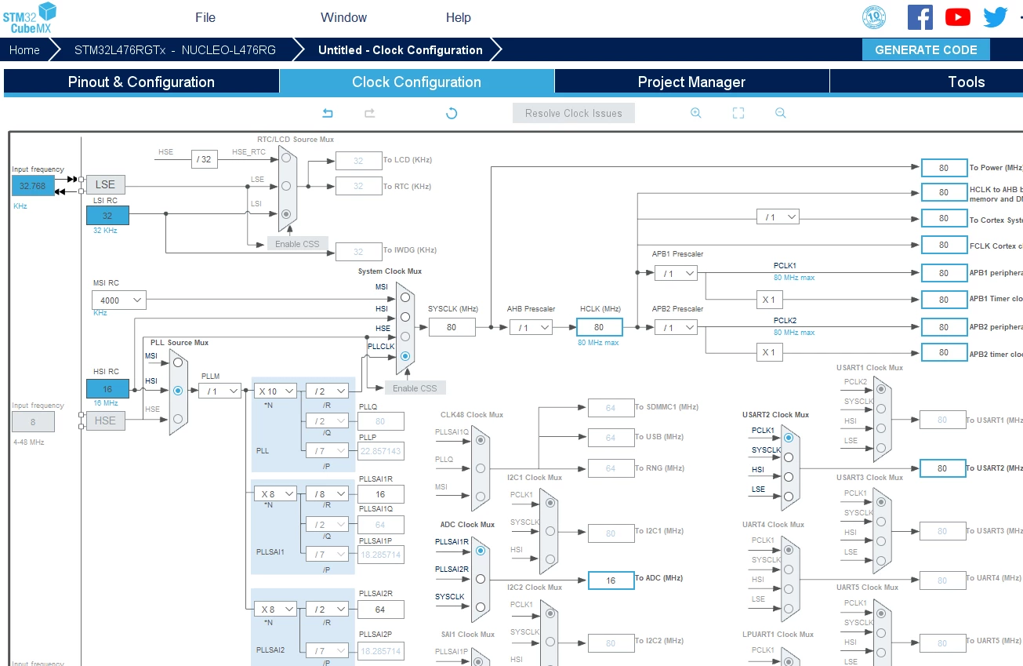Screen dimensions: 1023x666
Task: Open the MSI RC 4000 dropdown
Action: tap(118, 300)
